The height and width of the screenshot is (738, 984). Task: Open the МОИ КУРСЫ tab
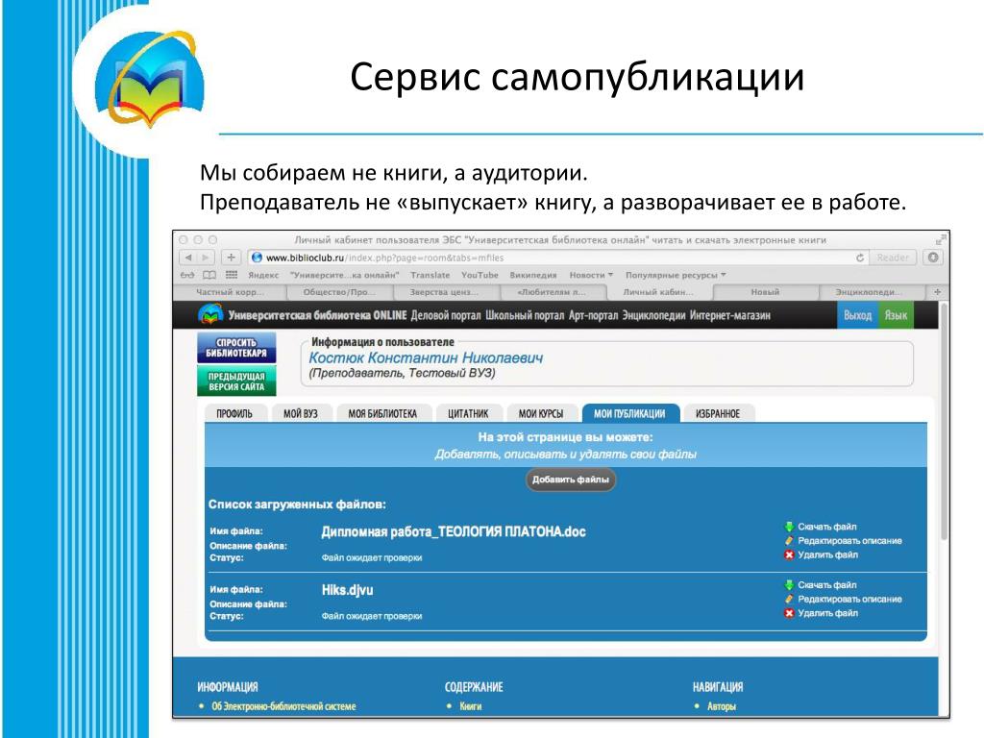(541, 413)
